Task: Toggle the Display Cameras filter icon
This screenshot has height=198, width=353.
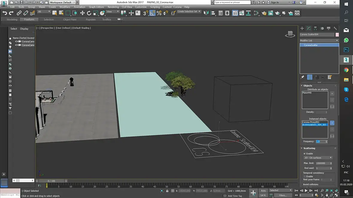Action: (x=10, y=52)
